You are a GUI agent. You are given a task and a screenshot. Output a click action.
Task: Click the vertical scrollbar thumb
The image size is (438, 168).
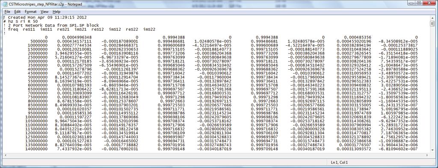[x=432, y=24]
